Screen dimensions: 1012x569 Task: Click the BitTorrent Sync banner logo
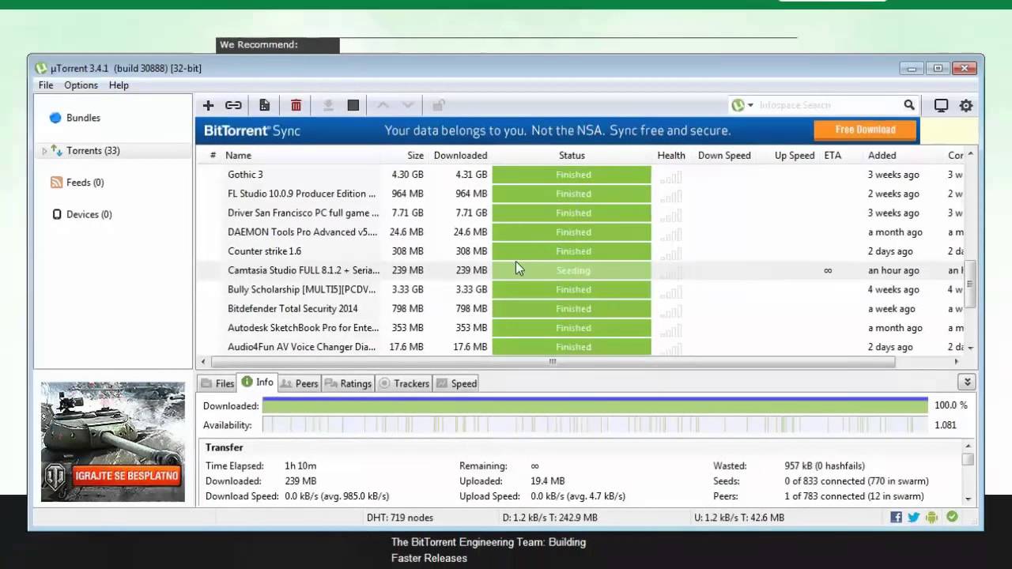tap(252, 131)
